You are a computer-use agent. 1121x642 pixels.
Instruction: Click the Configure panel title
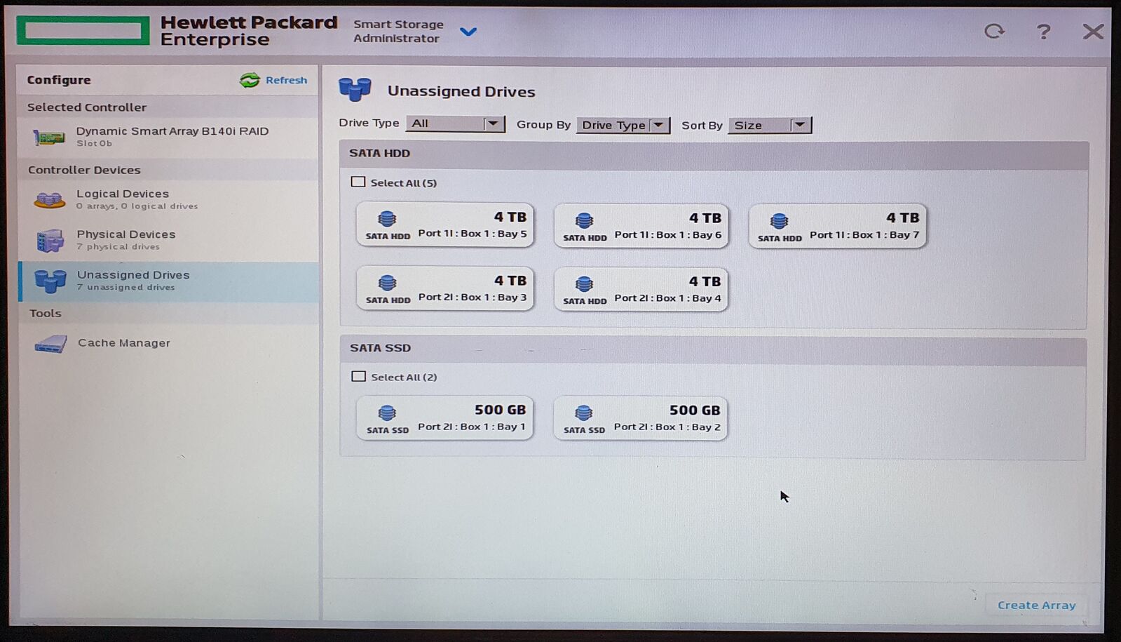point(59,80)
